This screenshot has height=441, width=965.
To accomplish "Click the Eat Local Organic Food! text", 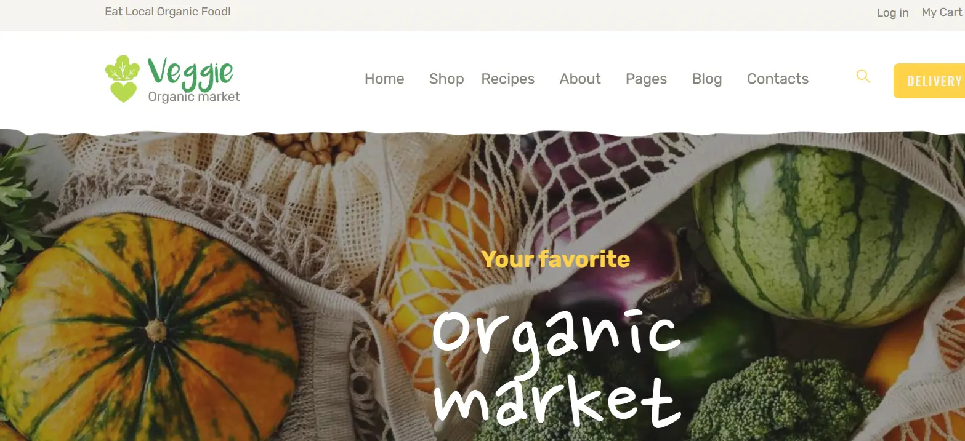I will coord(168,12).
